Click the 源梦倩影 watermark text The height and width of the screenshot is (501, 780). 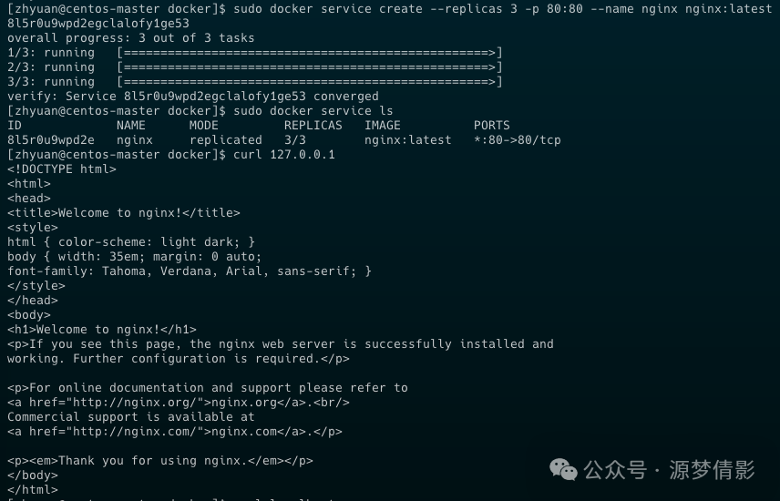[712, 470]
